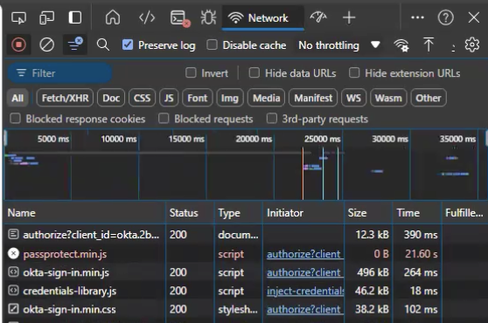
Task: Filter by Media requests
Action: (x=267, y=98)
